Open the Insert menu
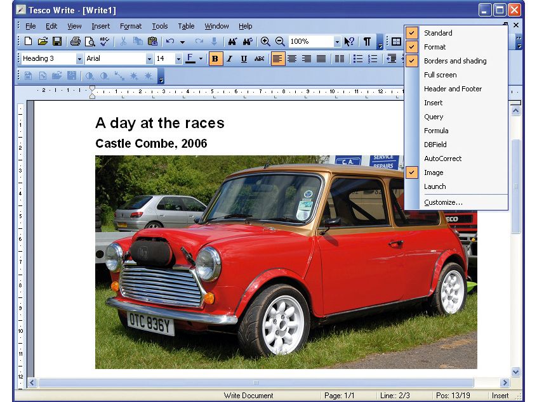Screen dimensions: 537x402 pyautogui.click(x=101, y=26)
